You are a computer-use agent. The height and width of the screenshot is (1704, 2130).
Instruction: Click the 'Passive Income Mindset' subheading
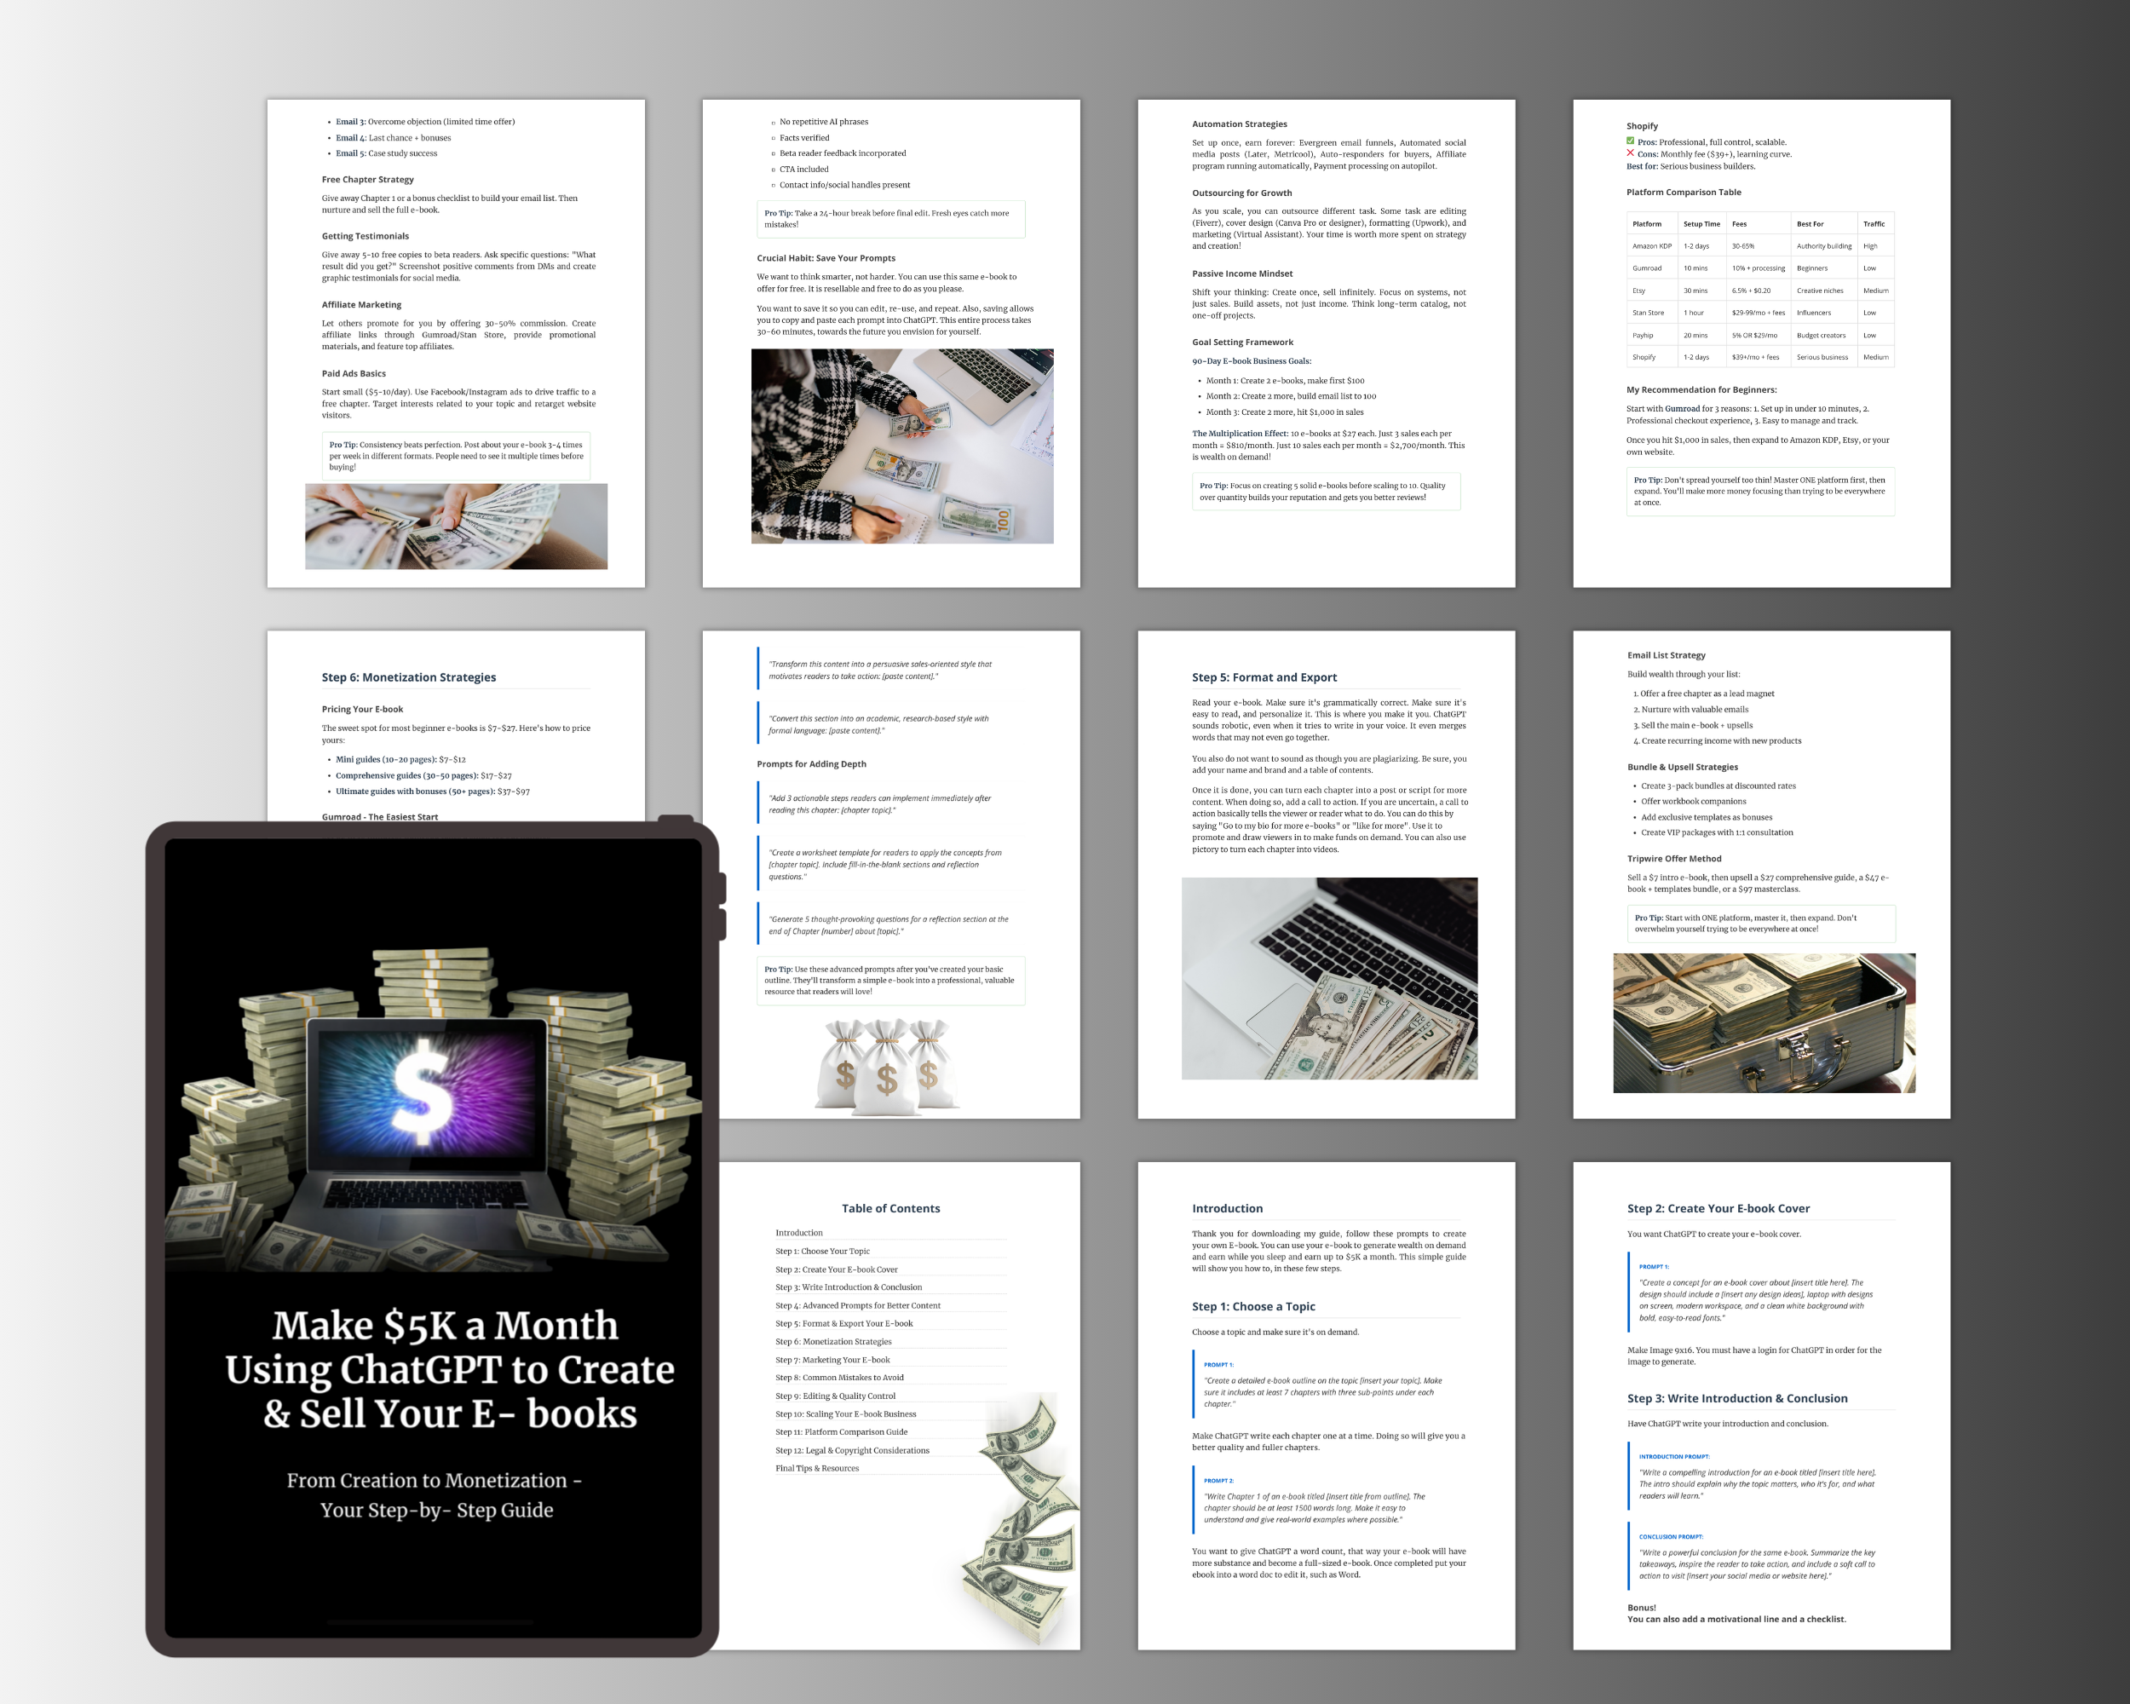coord(1242,273)
